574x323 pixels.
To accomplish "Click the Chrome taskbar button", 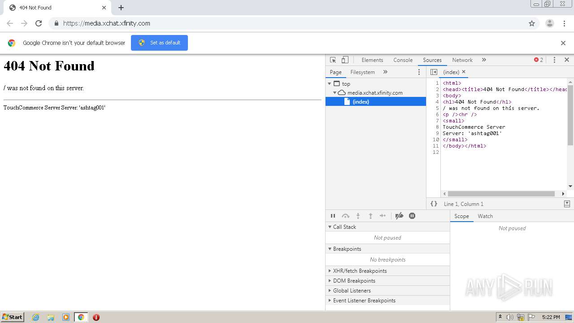I will point(81,317).
